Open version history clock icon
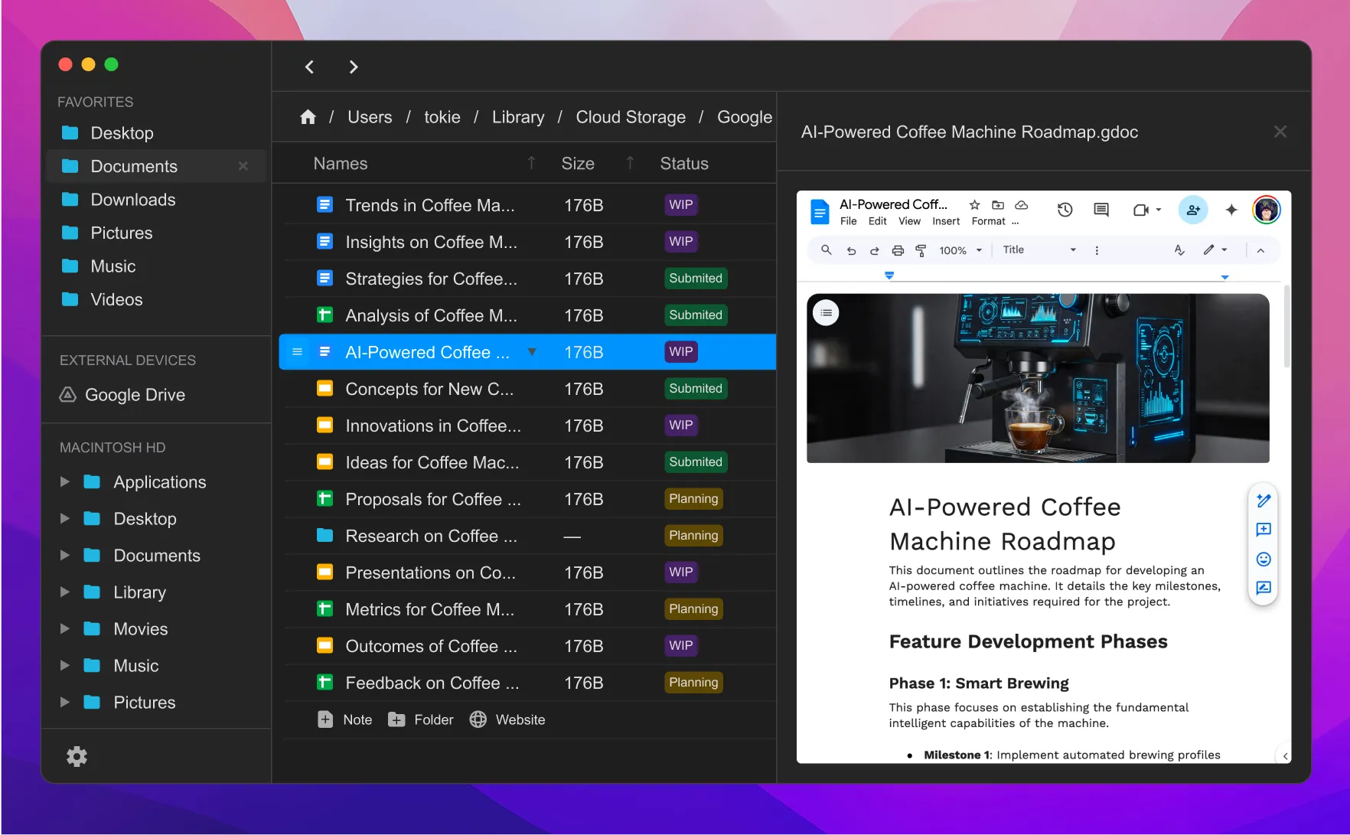Screen dimensions: 1350x835 point(1065,210)
